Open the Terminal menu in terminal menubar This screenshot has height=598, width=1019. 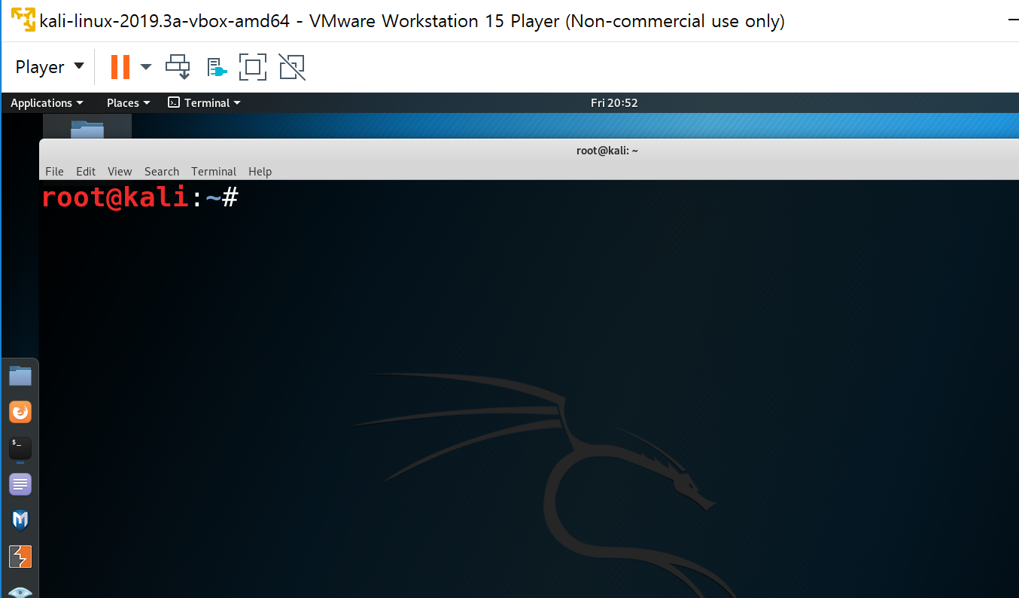(214, 171)
